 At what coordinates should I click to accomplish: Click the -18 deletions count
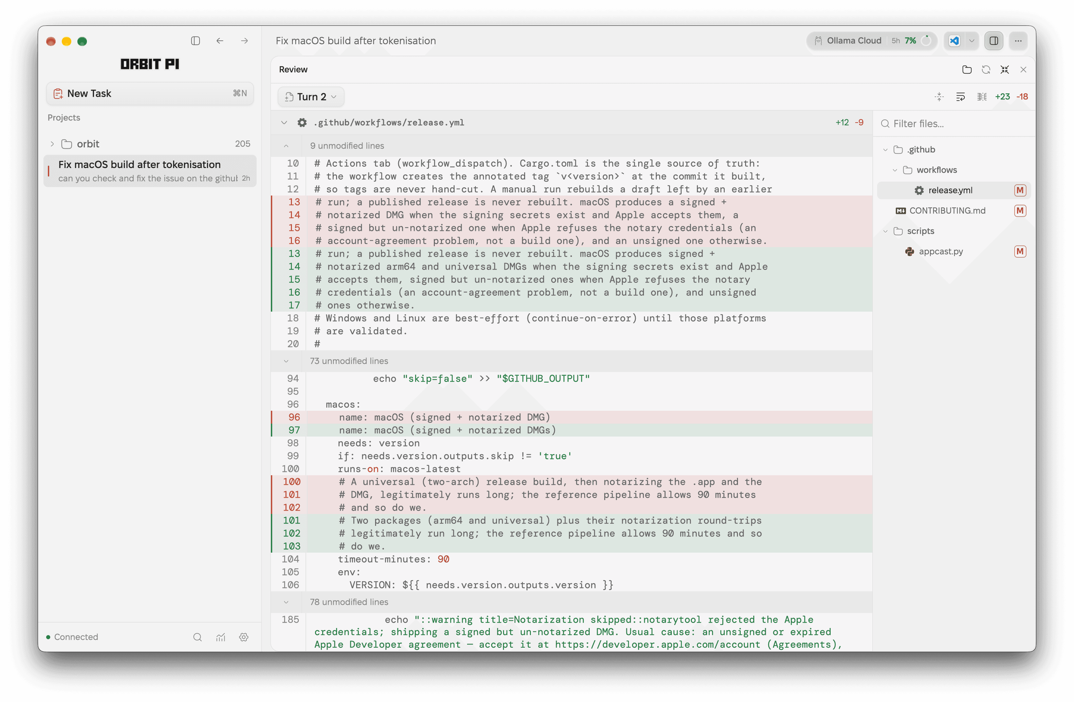click(x=1022, y=96)
